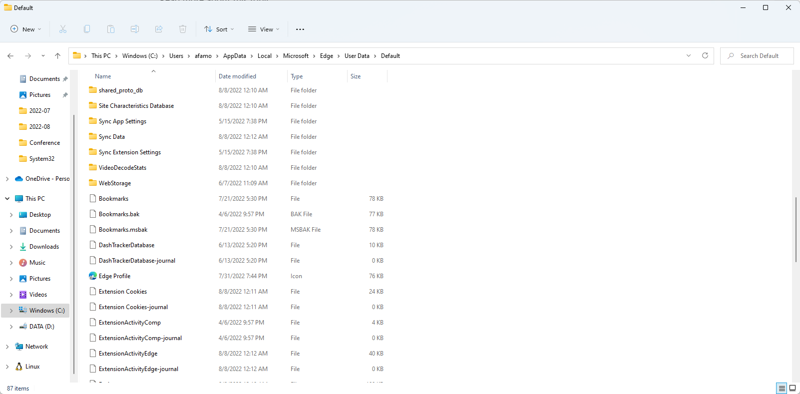The image size is (800, 394).
Task: Click the Search Default input box
Action: click(757, 56)
